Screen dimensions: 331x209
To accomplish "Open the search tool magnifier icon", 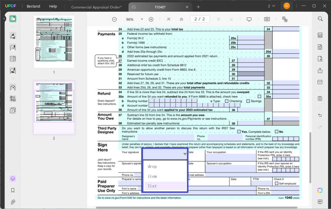I will coord(320,19).
